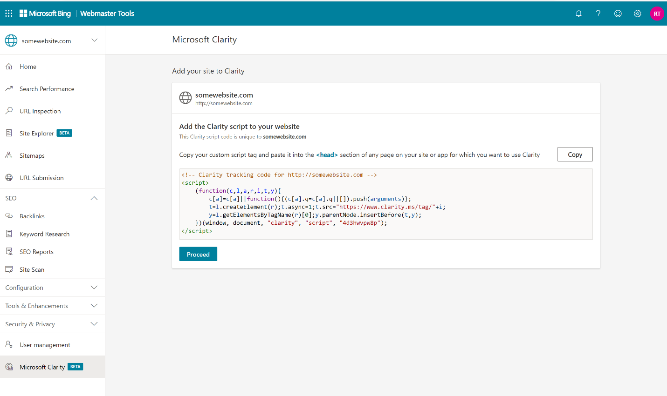Click the Site Scan icon
667x396 pixels.
tap(9, 269)
